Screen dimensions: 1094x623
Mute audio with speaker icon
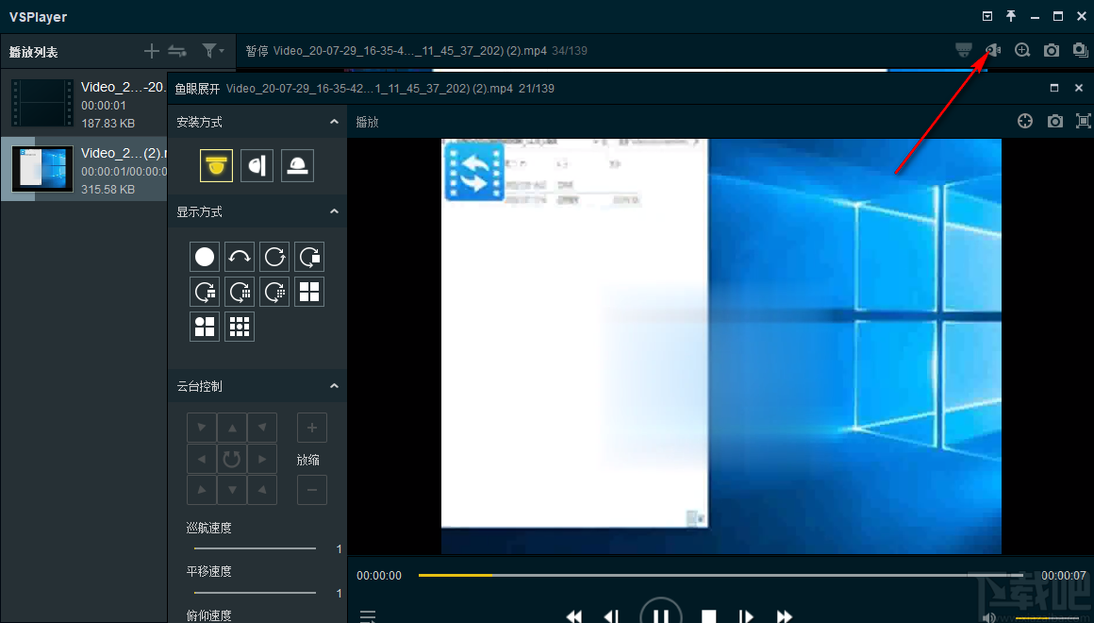point(989,617)
